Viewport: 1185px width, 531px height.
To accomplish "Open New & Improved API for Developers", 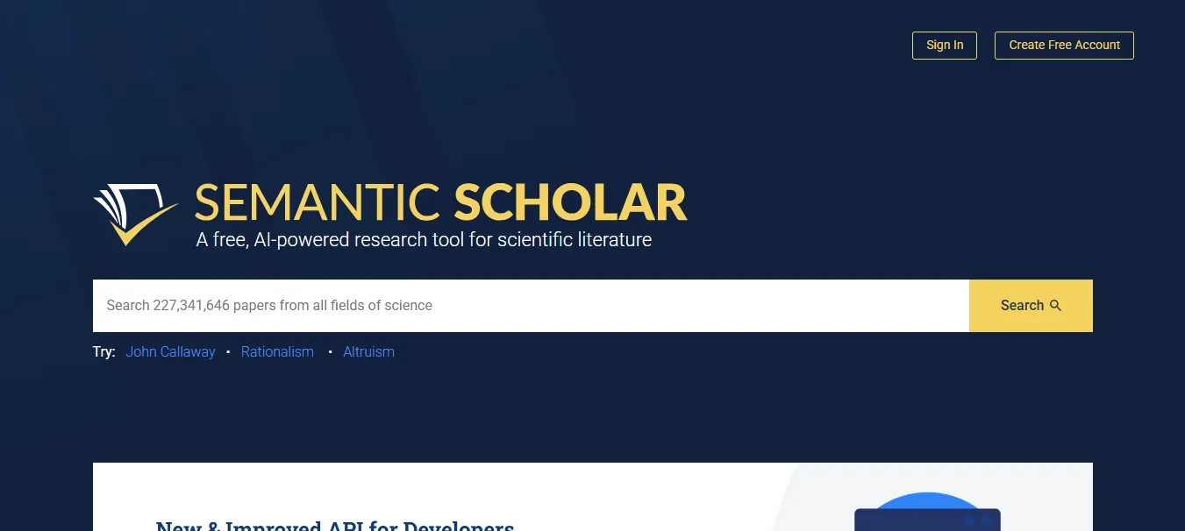I will click(335, 525).
